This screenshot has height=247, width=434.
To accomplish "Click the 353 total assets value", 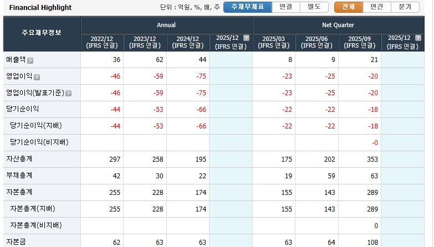I will point(372,159).
